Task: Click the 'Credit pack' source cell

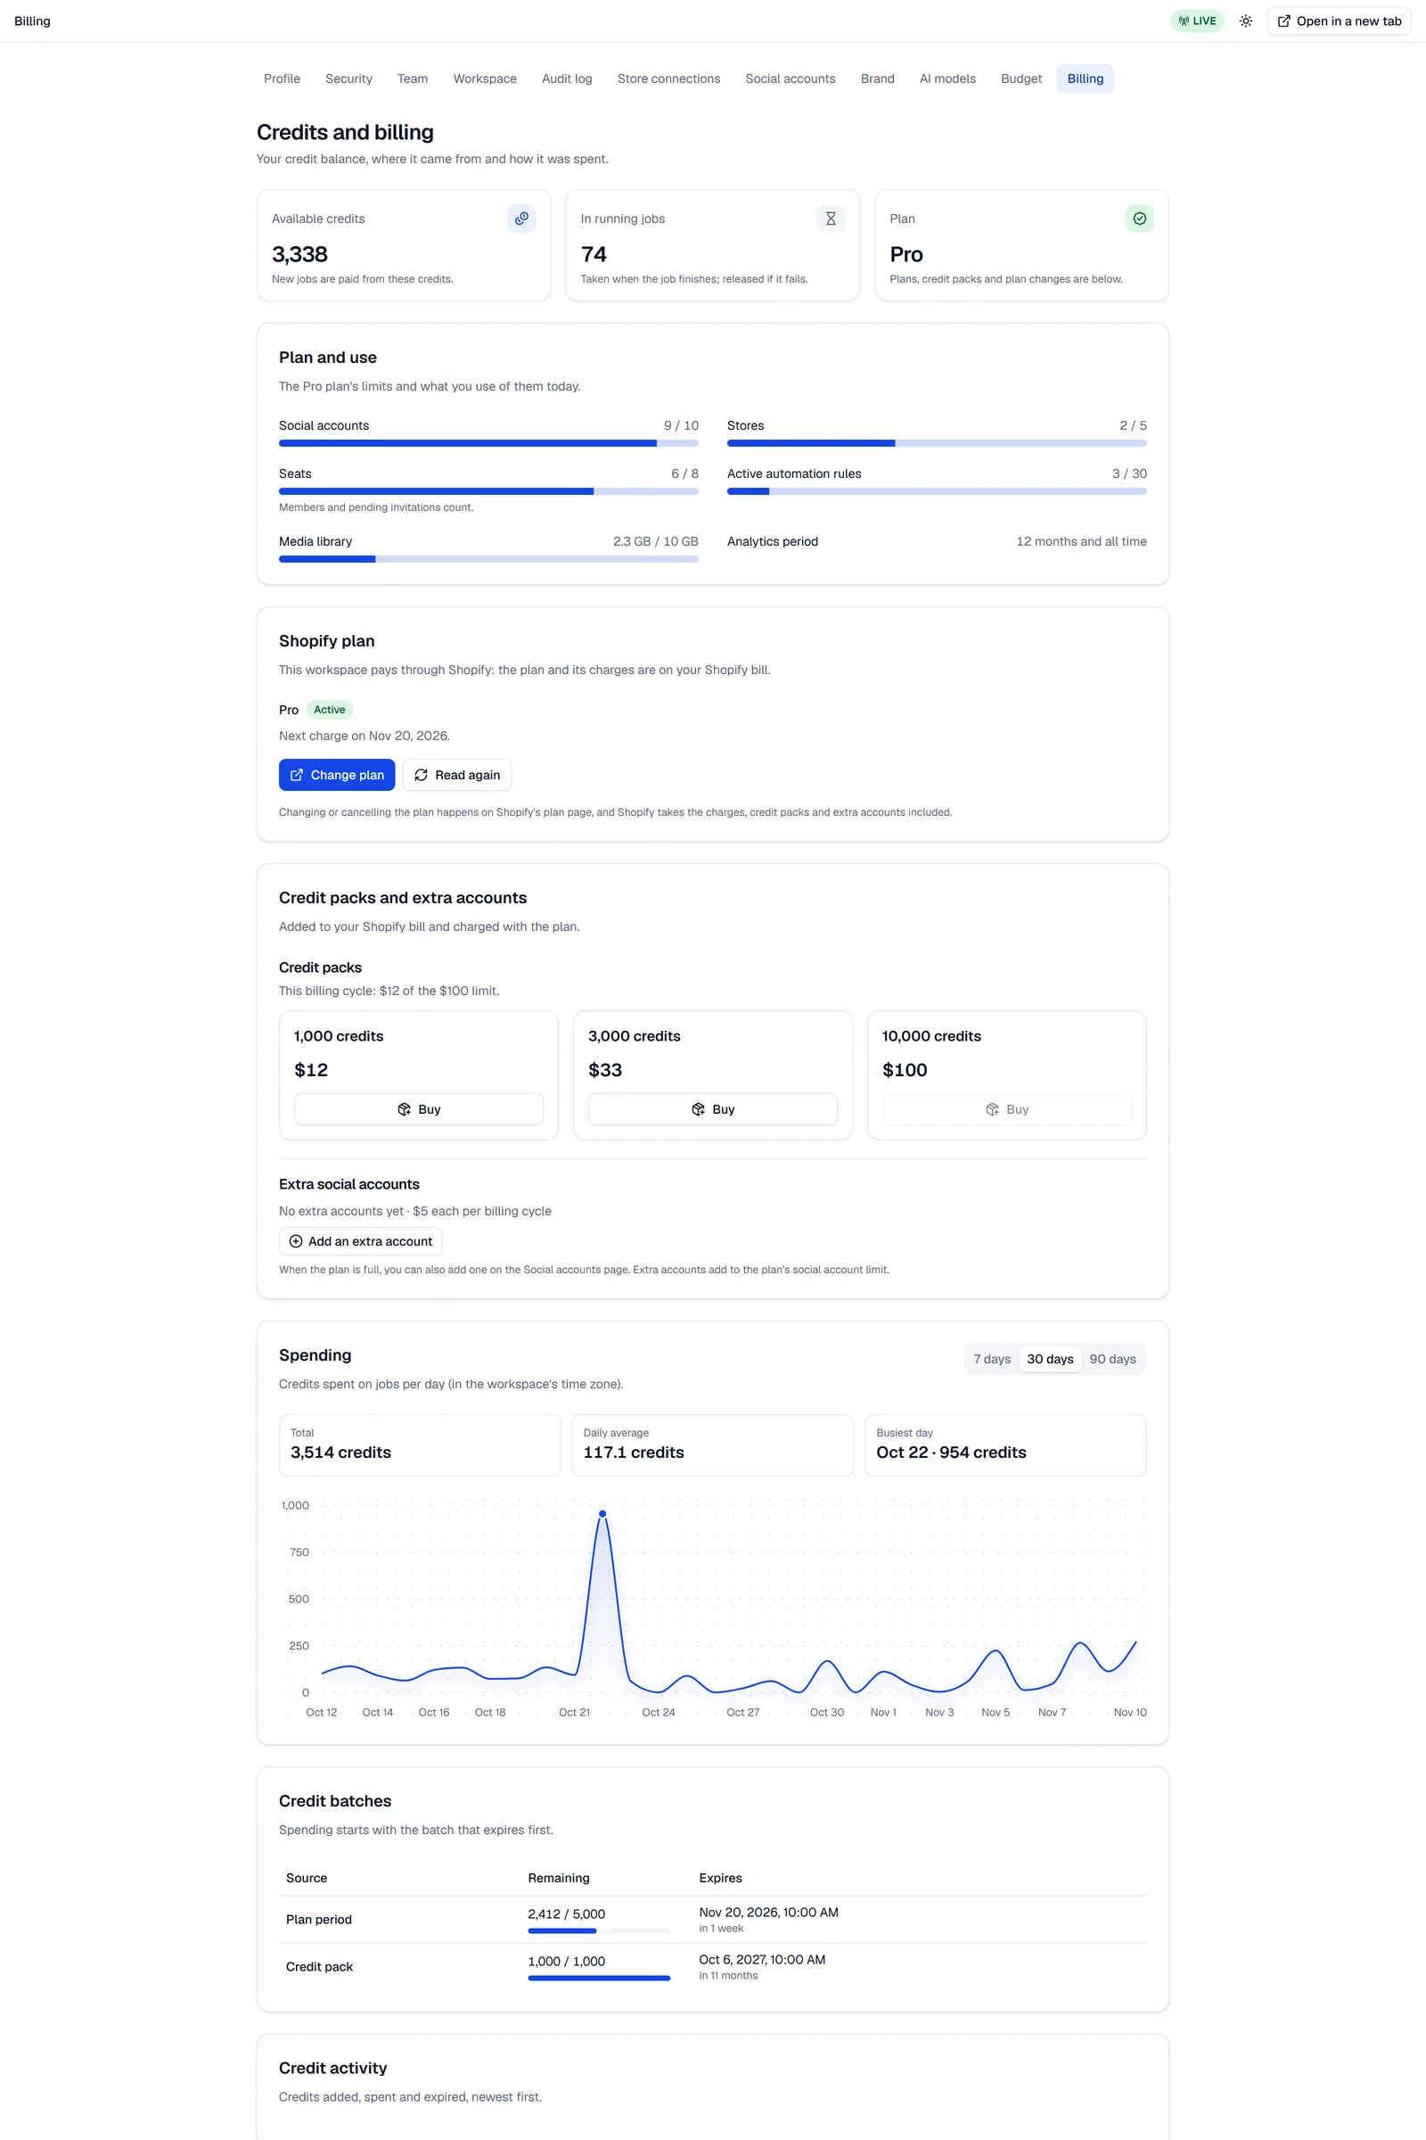Action: point(319,1966)
